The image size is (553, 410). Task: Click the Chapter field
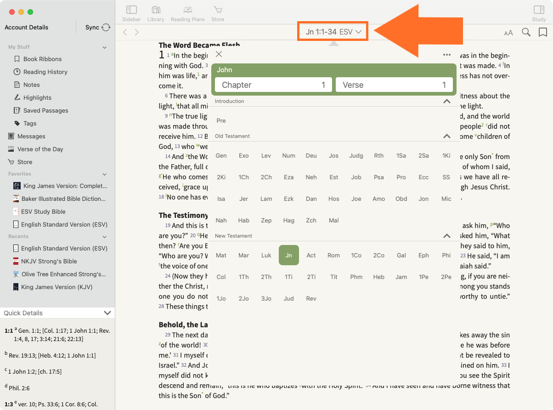coord(273,85)
